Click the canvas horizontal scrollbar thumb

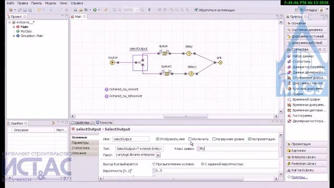pyautogui.click(x=186, y=116)
